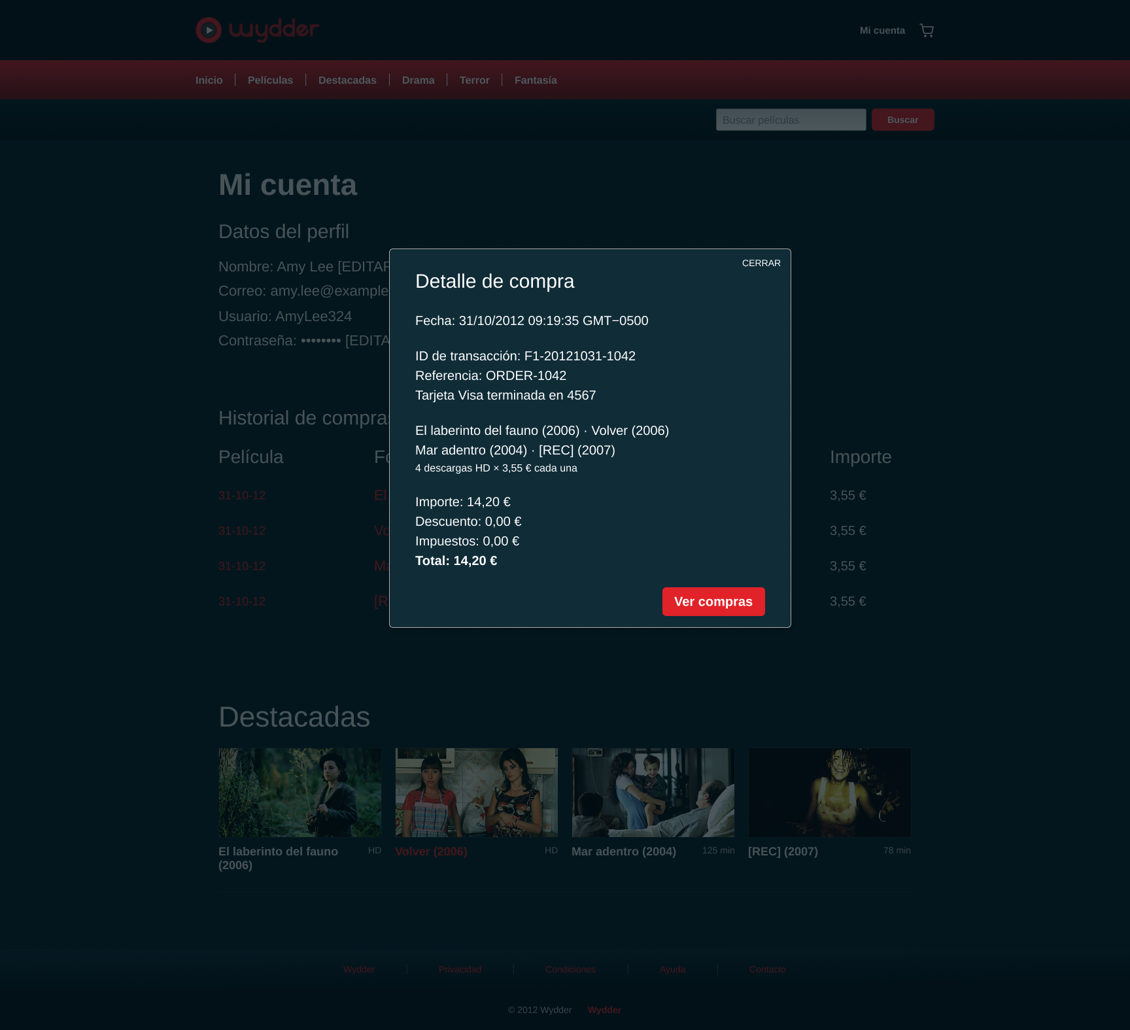
Task: Click the Wydder play-logo icon
Action: 209,30
